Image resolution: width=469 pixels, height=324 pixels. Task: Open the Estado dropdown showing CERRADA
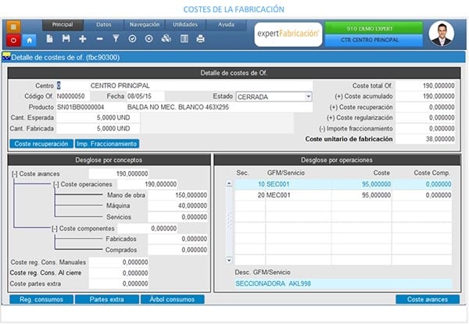[309, 97]
